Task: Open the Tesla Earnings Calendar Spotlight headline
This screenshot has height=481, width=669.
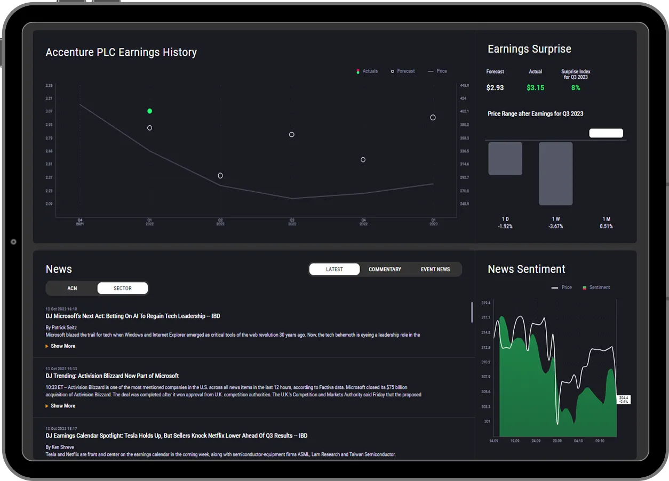Action: pyautogui.click(x=176, y=436)
